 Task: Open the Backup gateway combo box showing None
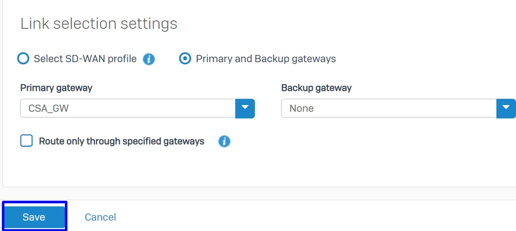399,108
